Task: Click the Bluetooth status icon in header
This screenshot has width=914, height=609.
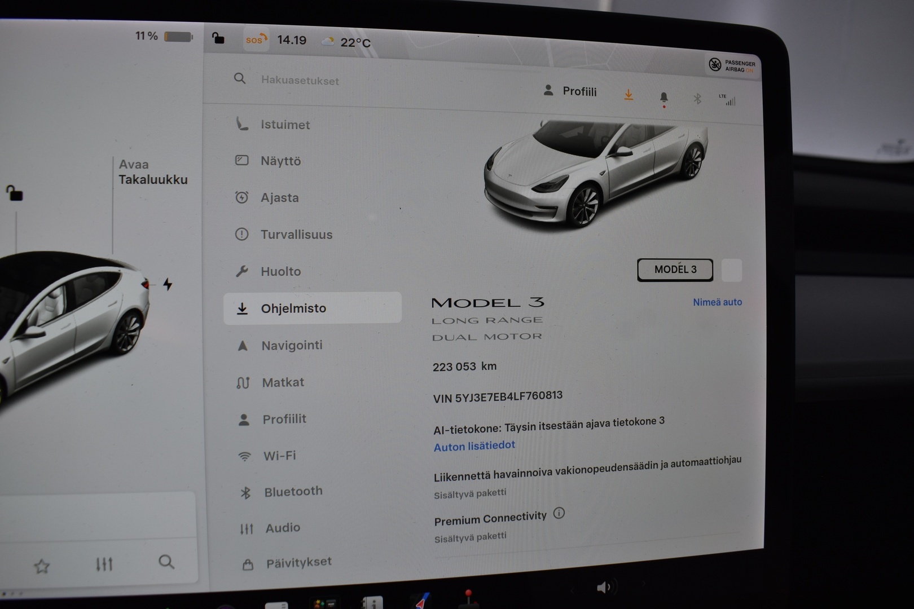Action: [697, 99]
